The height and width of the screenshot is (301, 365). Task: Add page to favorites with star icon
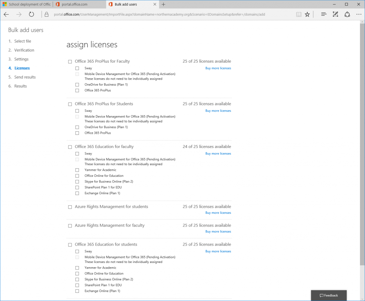click(x=307, y=15)
